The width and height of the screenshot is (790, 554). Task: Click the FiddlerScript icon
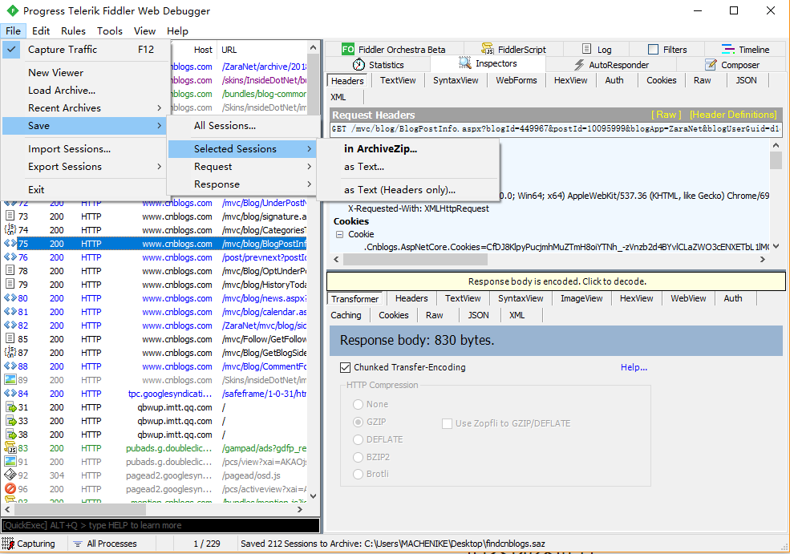point(488,49)
